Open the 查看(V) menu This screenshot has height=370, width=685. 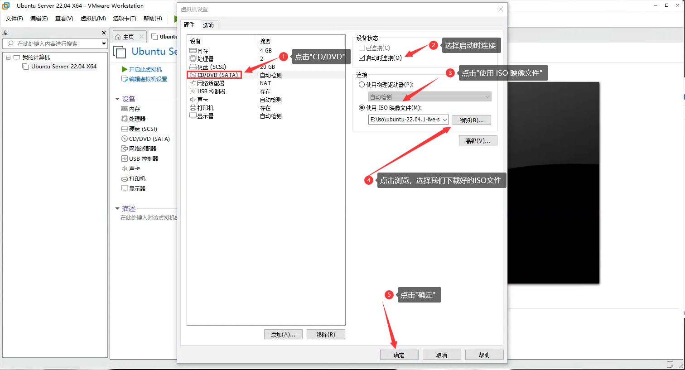[x=64, y=19]
